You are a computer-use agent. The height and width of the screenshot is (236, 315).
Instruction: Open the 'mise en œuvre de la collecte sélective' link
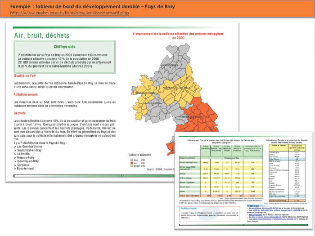265,217
